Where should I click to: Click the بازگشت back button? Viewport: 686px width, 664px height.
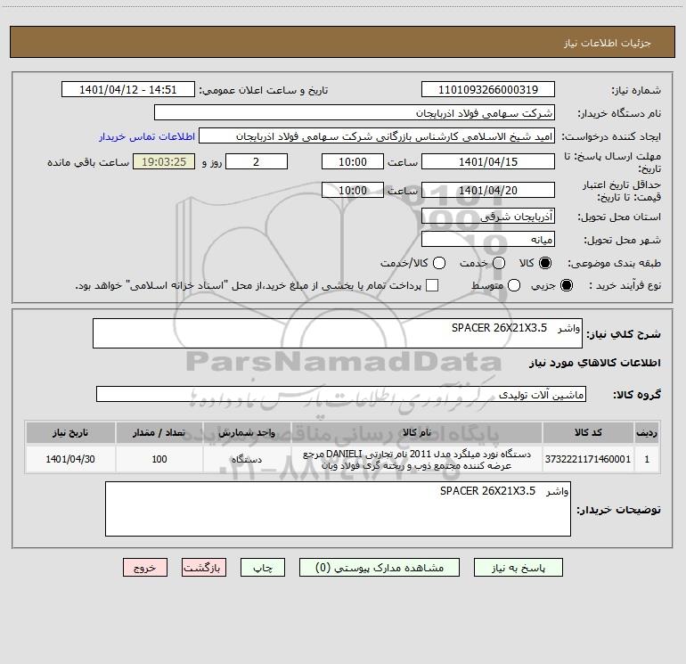204,568
